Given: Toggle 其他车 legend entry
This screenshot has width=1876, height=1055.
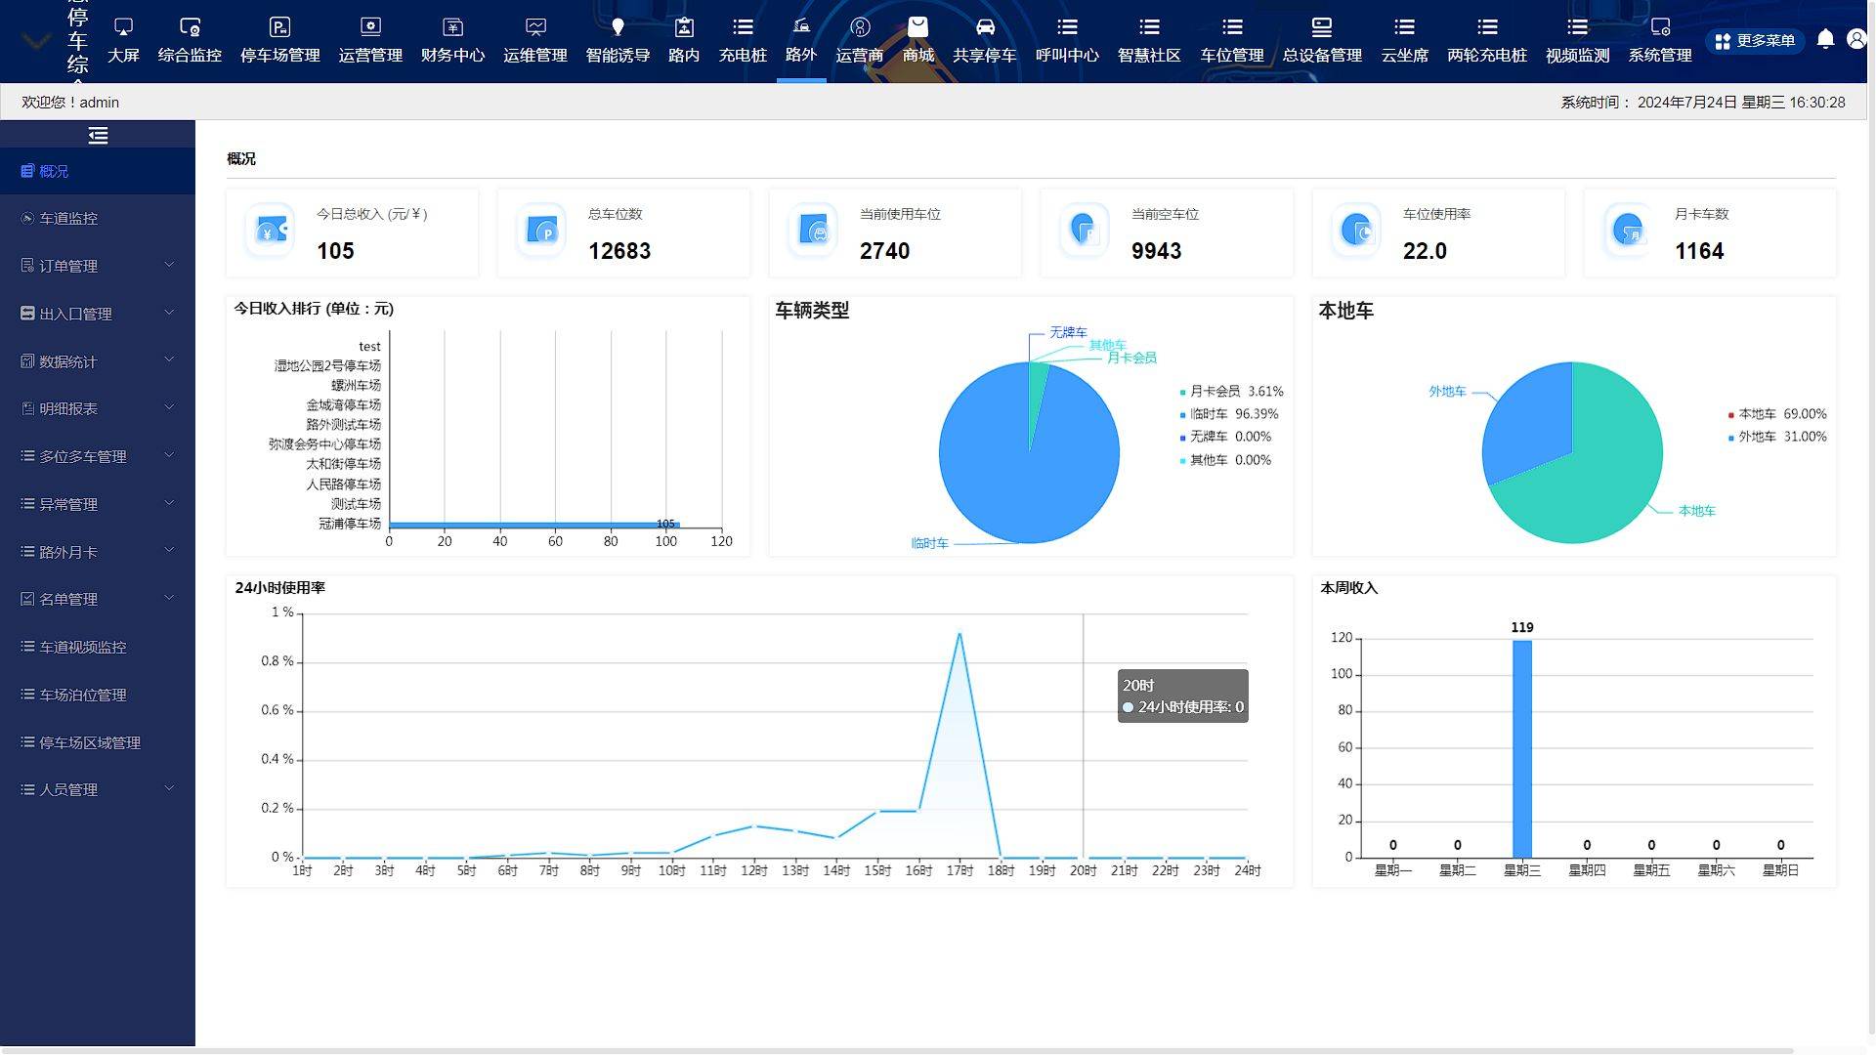Looking at the screenshot, I should coord(1226,460).
